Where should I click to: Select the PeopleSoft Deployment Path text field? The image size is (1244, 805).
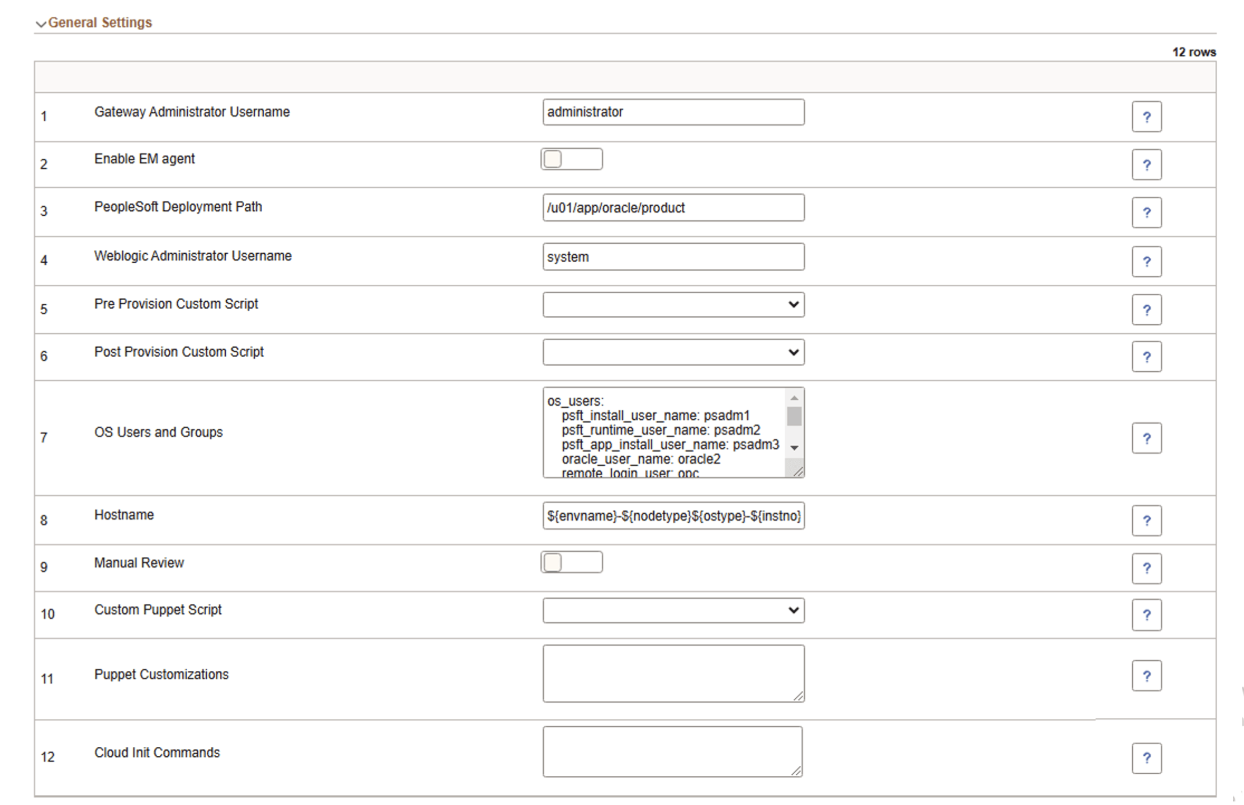673,207
